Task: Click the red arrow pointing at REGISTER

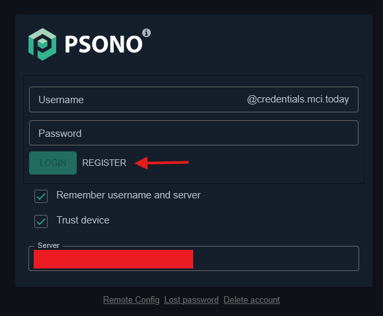Action: [161, 163]
